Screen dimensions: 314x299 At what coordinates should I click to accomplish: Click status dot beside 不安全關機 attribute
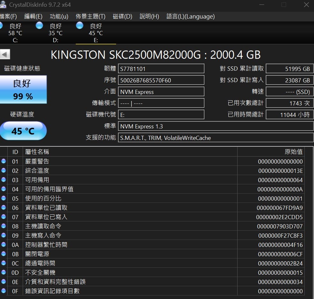point(4,272)
